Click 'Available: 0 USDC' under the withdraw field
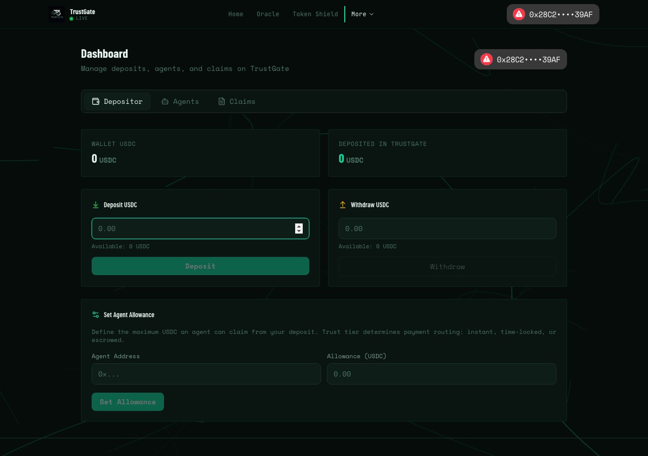Viewport: 648px width, 456px height. coord(368,246)
